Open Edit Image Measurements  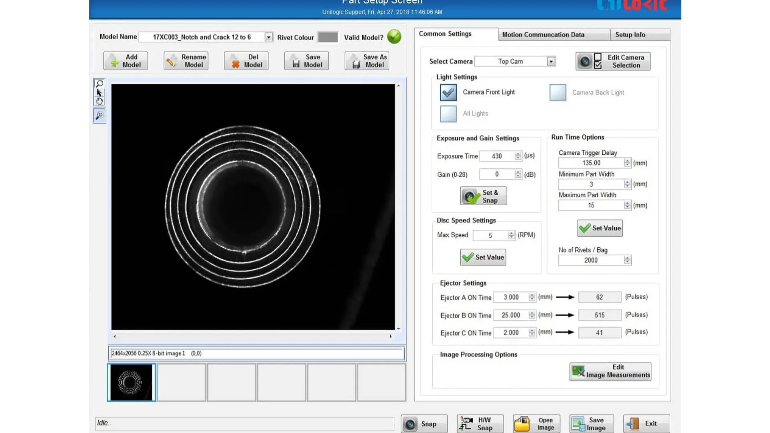pyautogui.click(x=610, y=371)
